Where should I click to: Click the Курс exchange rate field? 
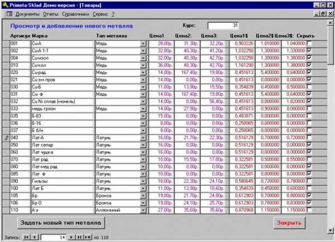pyautogui.click(x=223, y=26)
